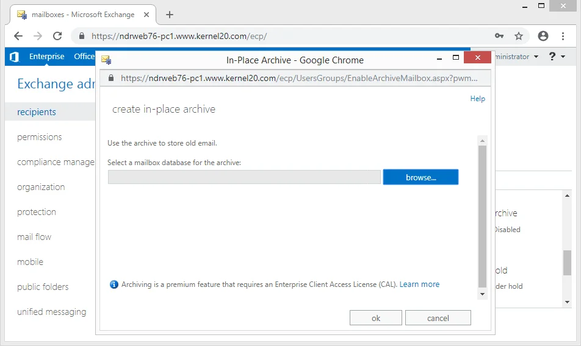
Task: Open compliance management section
Action: [56, 162]
